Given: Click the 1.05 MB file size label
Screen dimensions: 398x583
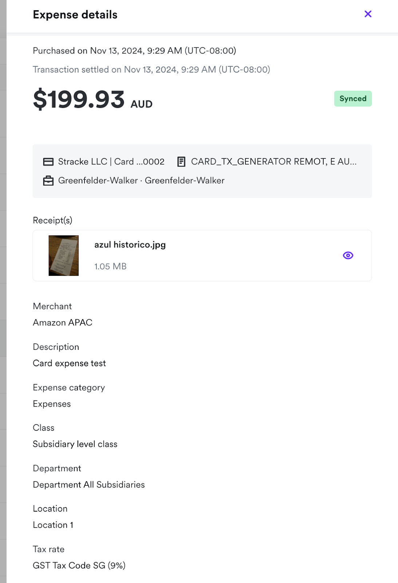Looking at the screenshot, I should click(x=110, y=266).
